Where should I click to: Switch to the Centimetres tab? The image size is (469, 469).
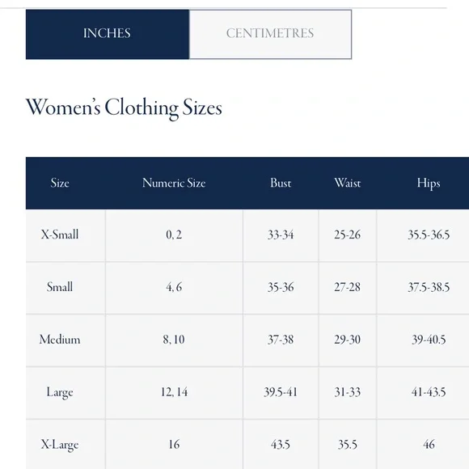pos(270,34)
